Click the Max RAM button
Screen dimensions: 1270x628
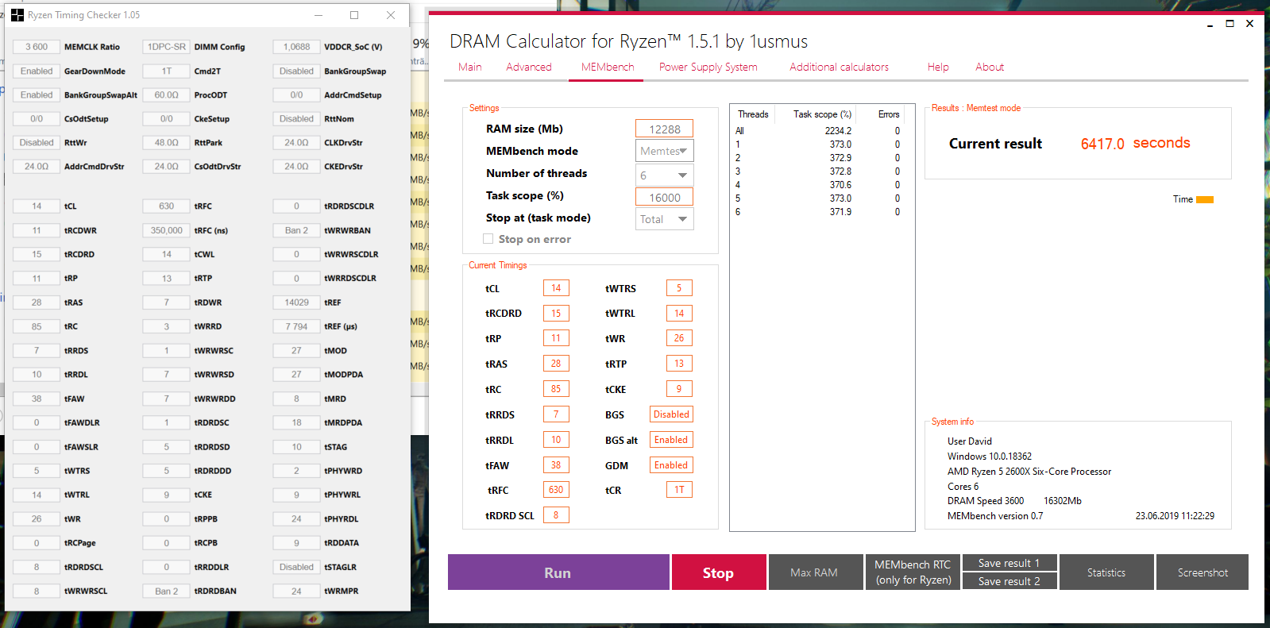point(814,572)
